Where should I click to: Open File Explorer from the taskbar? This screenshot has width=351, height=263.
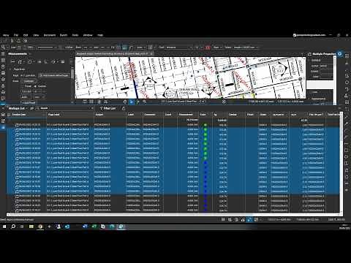[31, 226]
